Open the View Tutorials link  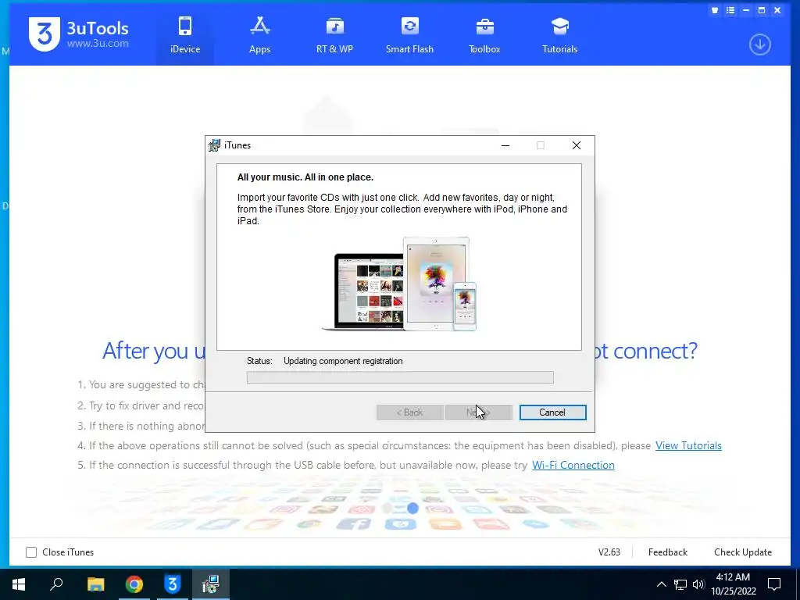(688, 445)
